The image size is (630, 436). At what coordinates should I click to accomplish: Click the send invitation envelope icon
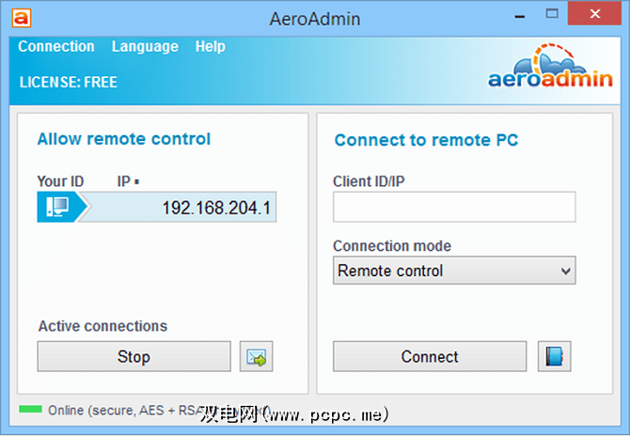coord(256,357)
